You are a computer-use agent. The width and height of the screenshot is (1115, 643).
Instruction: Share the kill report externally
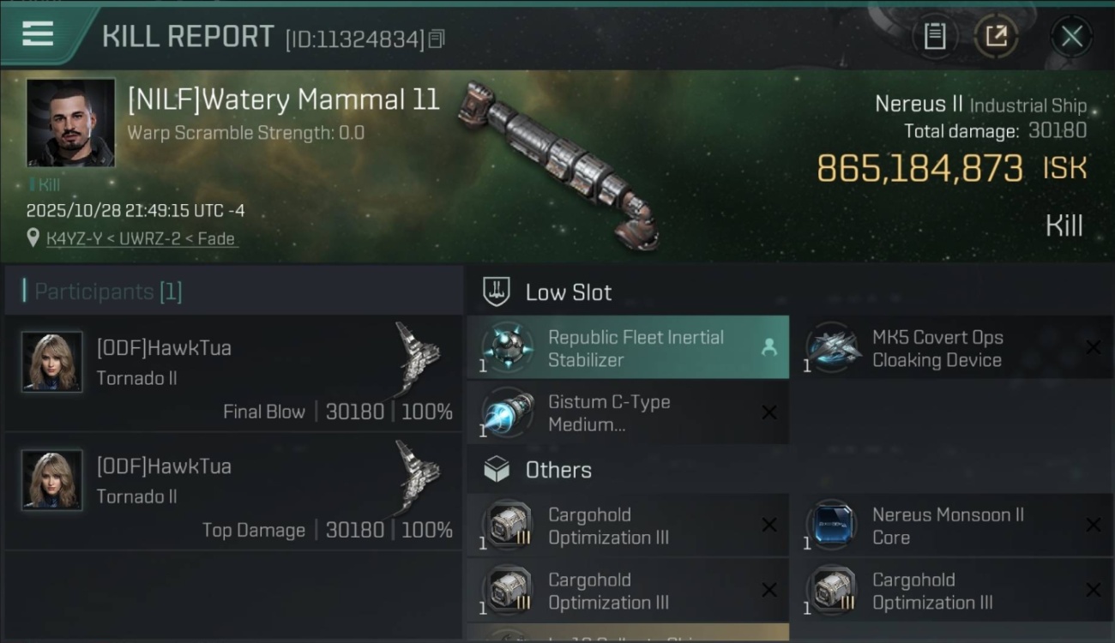tap(996, 36)
